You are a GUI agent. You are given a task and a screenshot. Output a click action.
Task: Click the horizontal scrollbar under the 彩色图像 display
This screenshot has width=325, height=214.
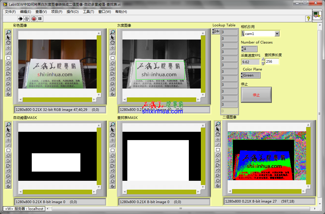pos(57,100)
